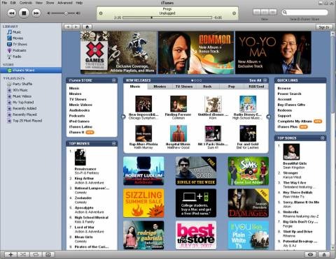
Task: Click the left arrow in the track display
Action: pyautogui.click(x=101, y=13)
